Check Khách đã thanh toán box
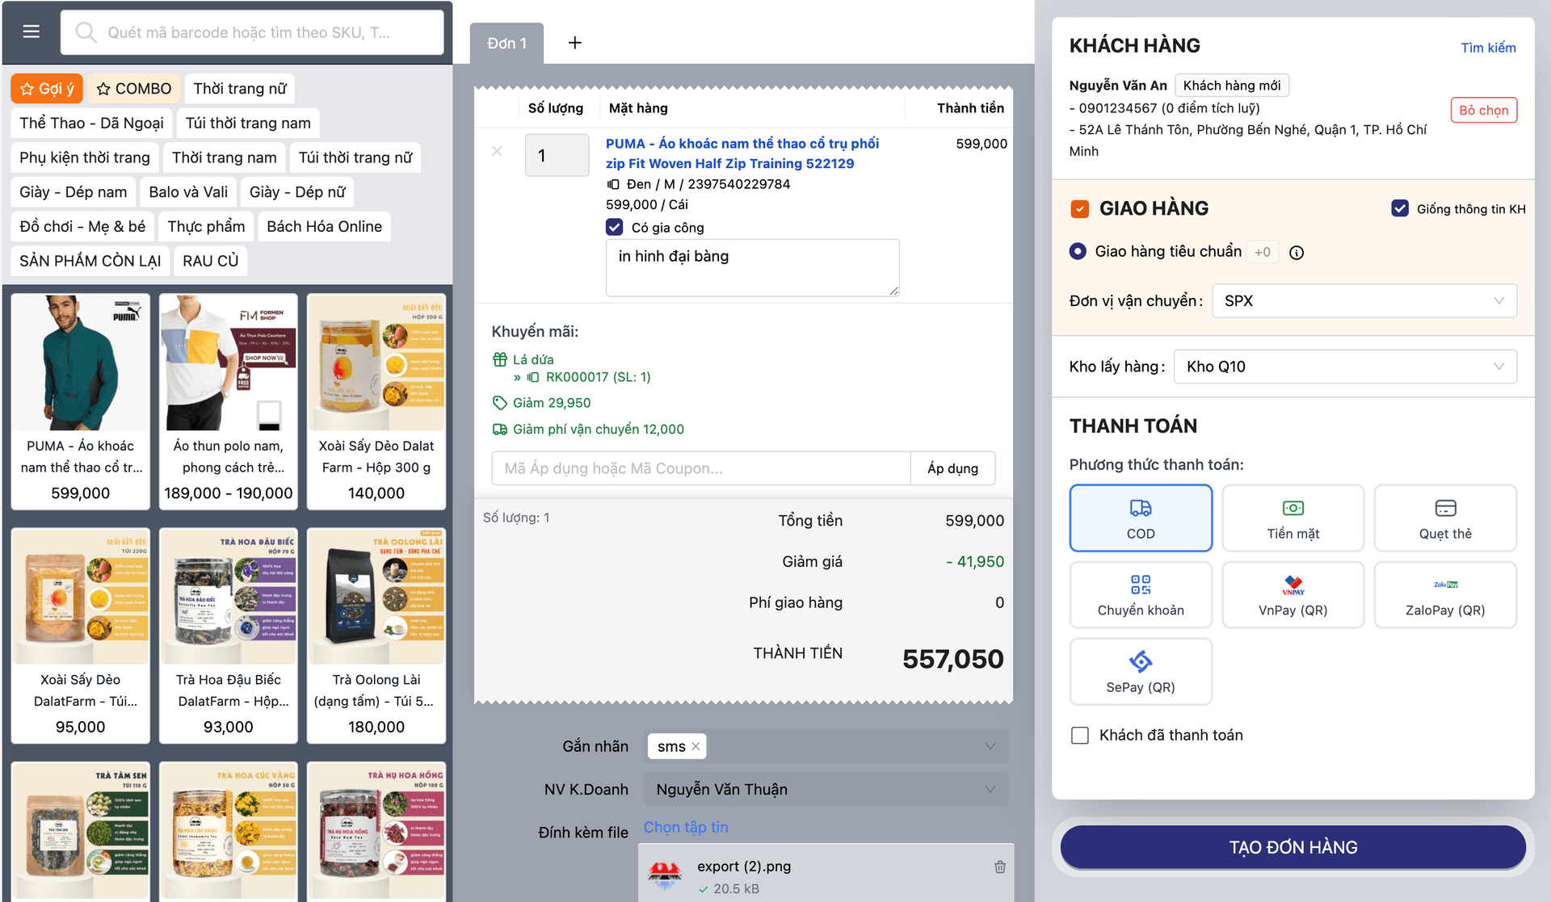 click(1079, 736)
